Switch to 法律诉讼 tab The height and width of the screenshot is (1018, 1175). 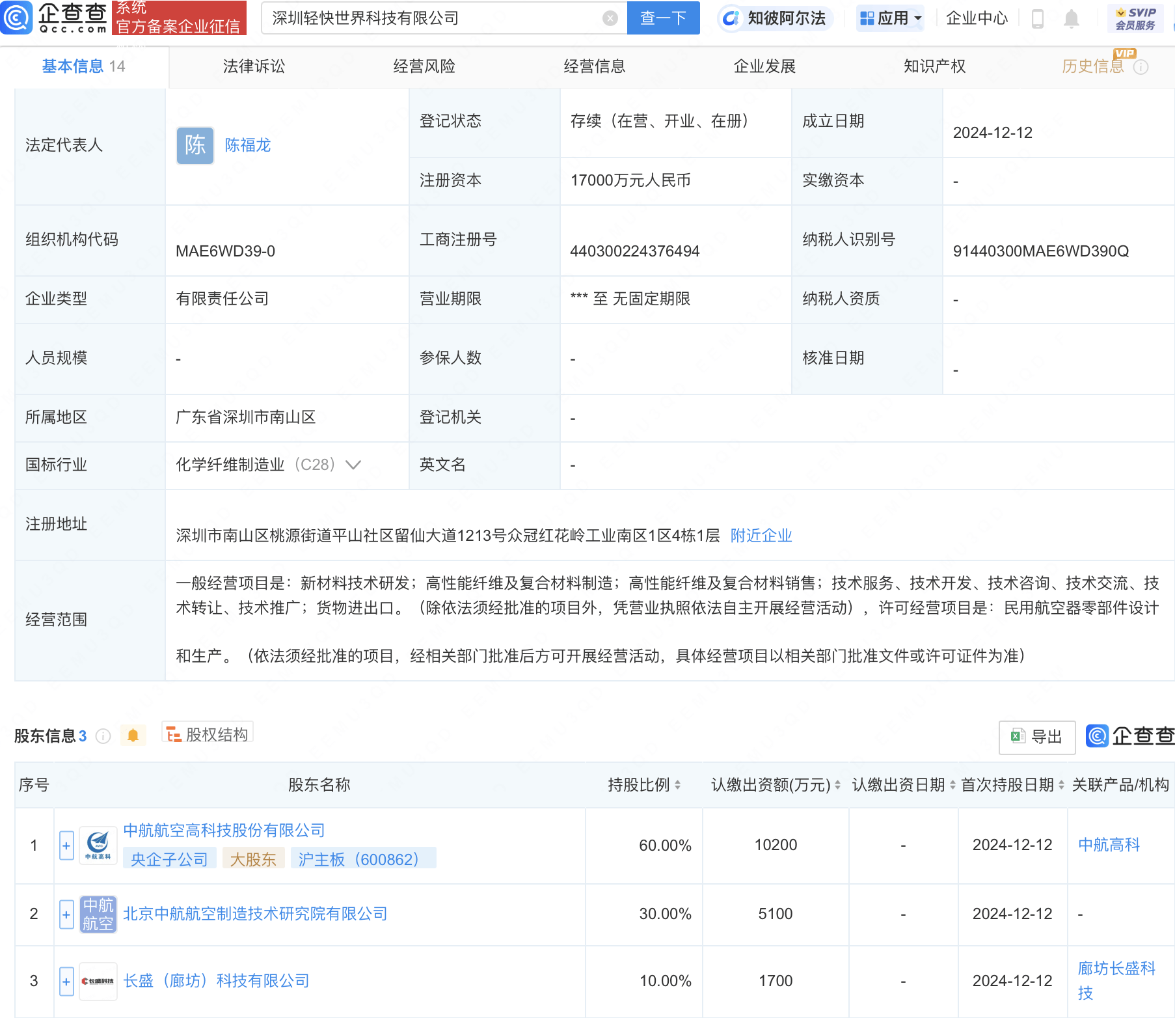[254, 66]
